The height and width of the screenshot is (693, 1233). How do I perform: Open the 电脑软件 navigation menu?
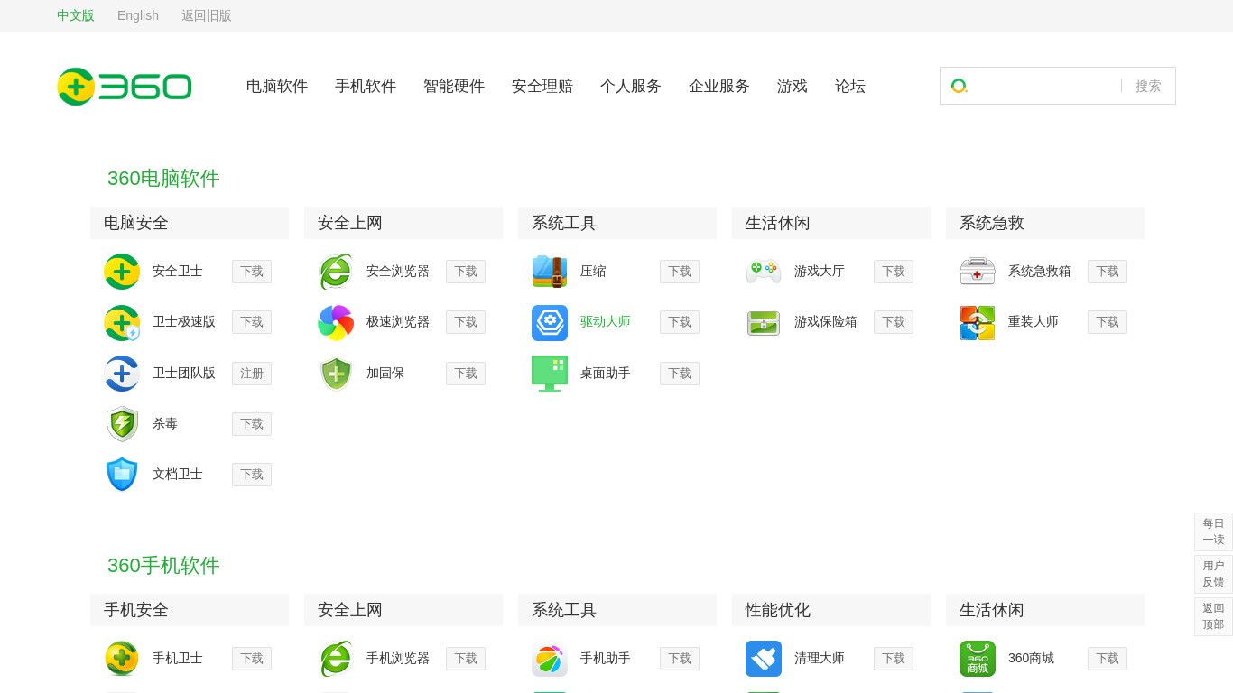[277, 87]
